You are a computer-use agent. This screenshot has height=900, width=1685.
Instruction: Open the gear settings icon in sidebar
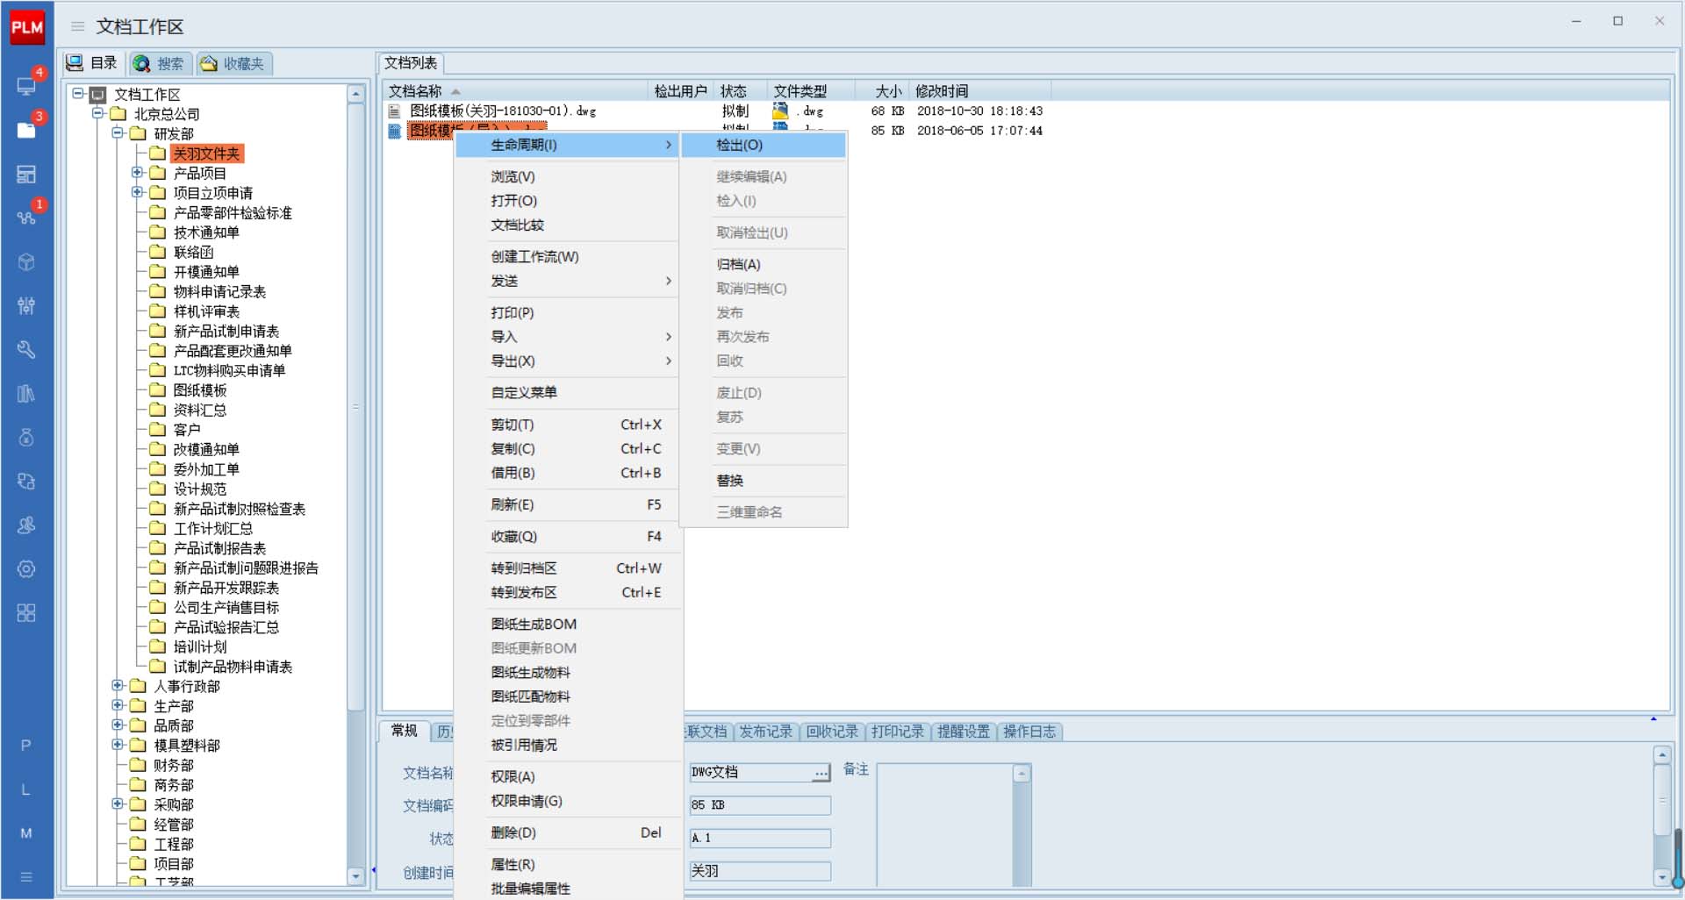tap(26, 569)
